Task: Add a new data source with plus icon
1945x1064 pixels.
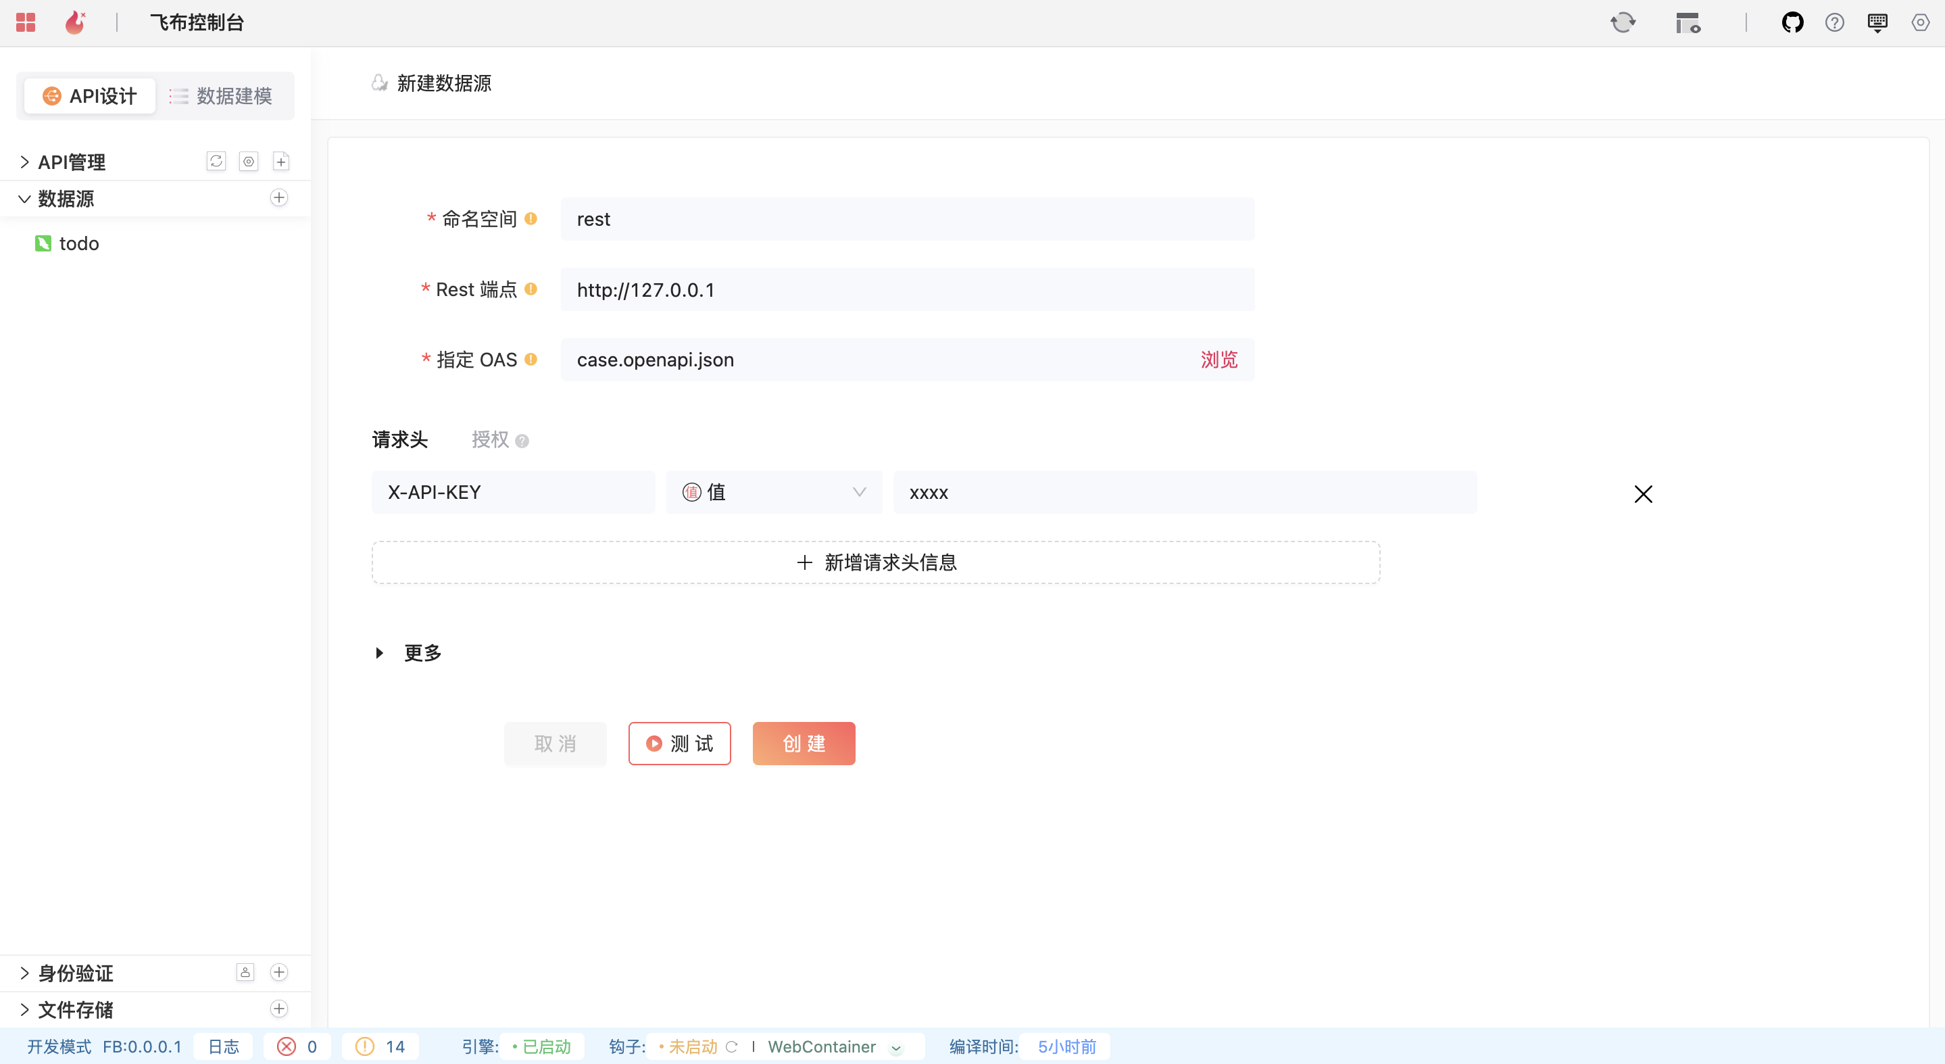Action: tap(278, 198)
